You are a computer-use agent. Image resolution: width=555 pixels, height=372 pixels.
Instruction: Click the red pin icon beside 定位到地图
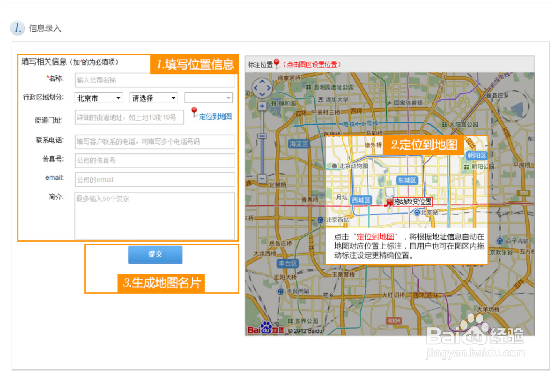click(194, 112)
